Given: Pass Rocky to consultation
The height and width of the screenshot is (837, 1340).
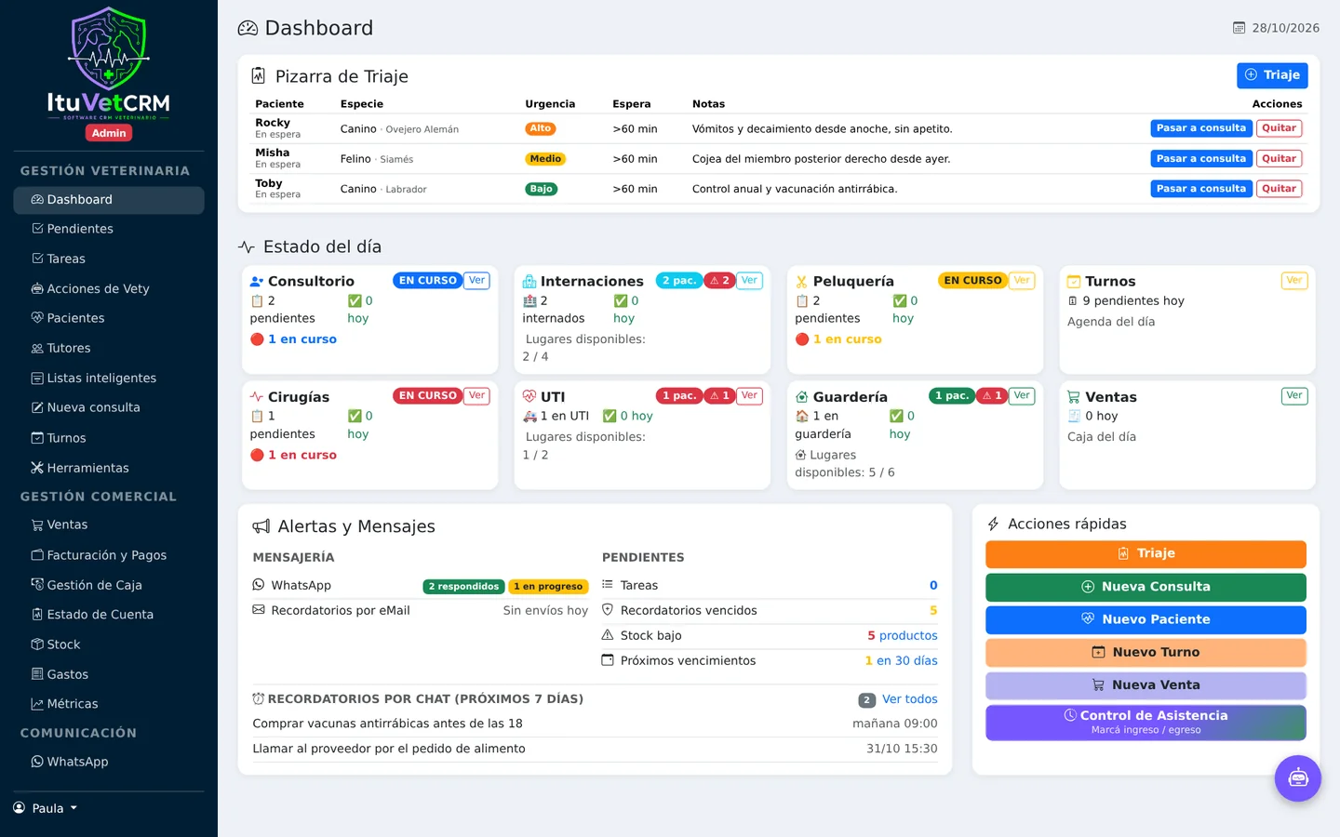Looking at the screenshot, I should click(1201, 128).
